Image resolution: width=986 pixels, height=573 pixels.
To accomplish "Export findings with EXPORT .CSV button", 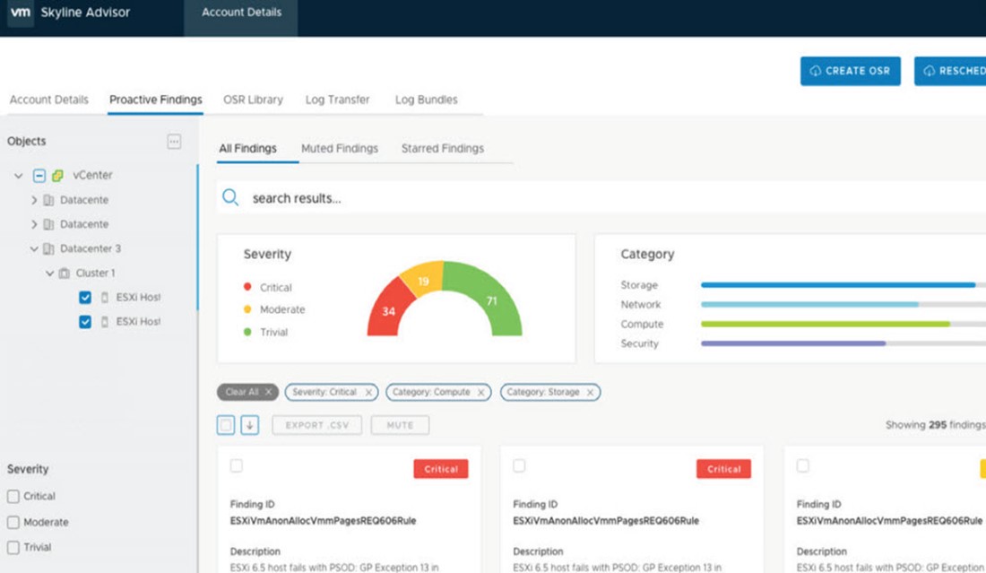I will pos(317,425).
